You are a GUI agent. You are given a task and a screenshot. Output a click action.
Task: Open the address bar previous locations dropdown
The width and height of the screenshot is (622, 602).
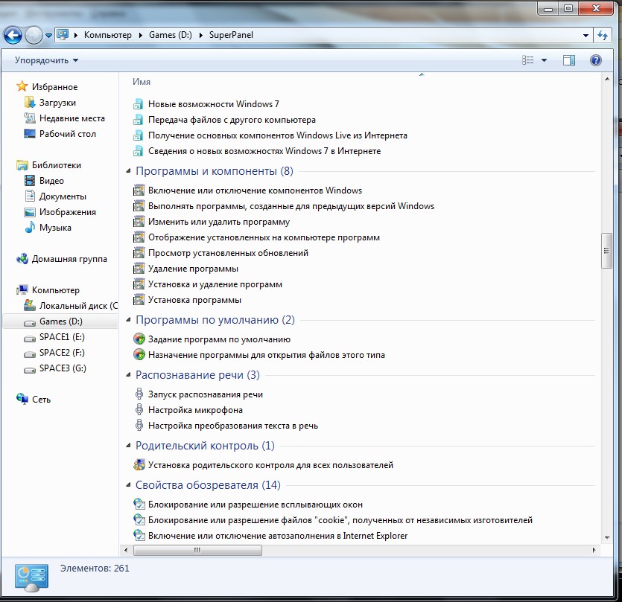coord(585,35)
